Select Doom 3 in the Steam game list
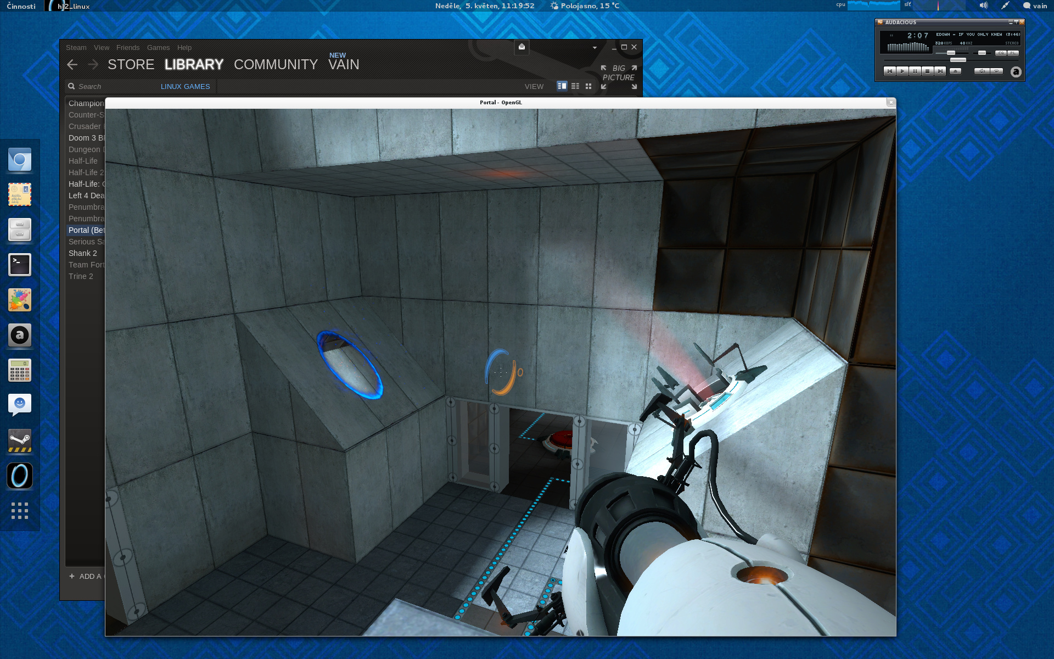Image resolution: width=1054 pixels, height=659 pixels. [x=86, y=138]
